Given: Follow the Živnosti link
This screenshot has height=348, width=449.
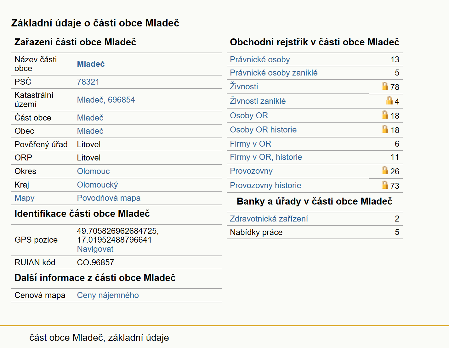Looking at the screenshot, I should click(x=244, y=86).
